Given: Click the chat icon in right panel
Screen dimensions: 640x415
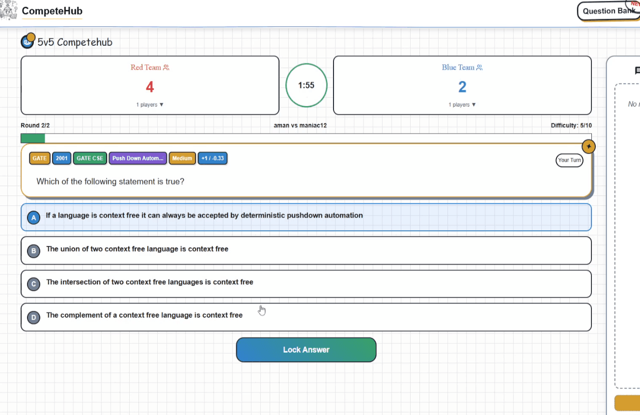Looking at the screenshot, I should tap(637, 71).
